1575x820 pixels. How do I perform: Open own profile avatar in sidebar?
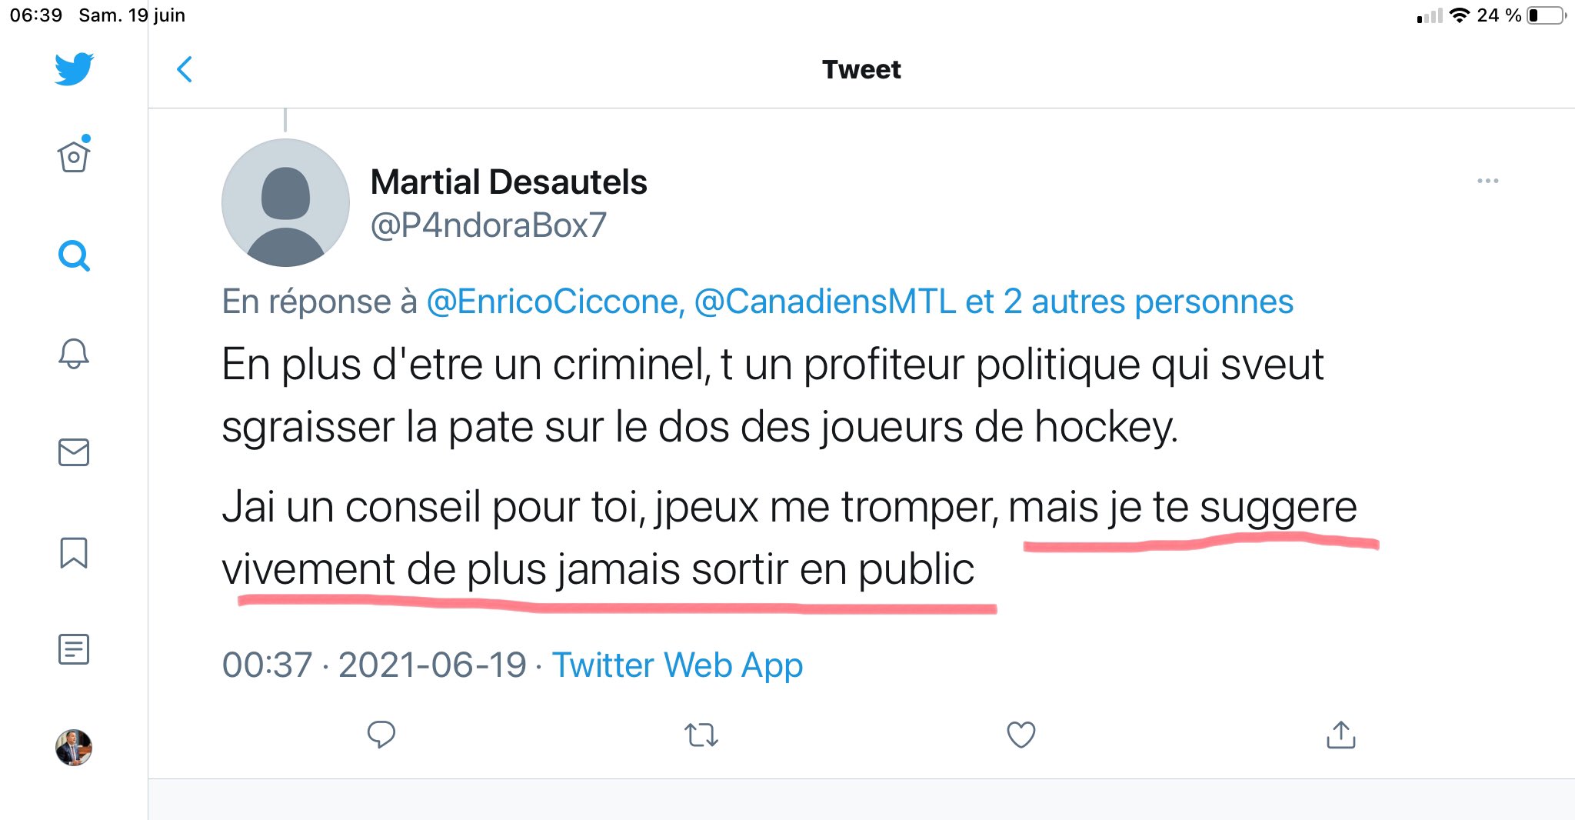74,748
